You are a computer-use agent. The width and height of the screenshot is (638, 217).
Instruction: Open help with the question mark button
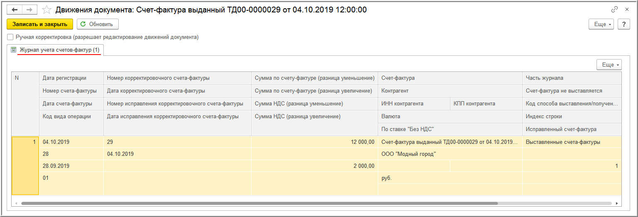click(623, 24)
